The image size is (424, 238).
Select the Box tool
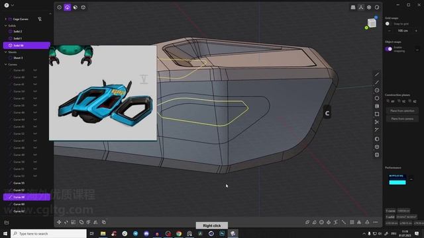pos(377,147)
